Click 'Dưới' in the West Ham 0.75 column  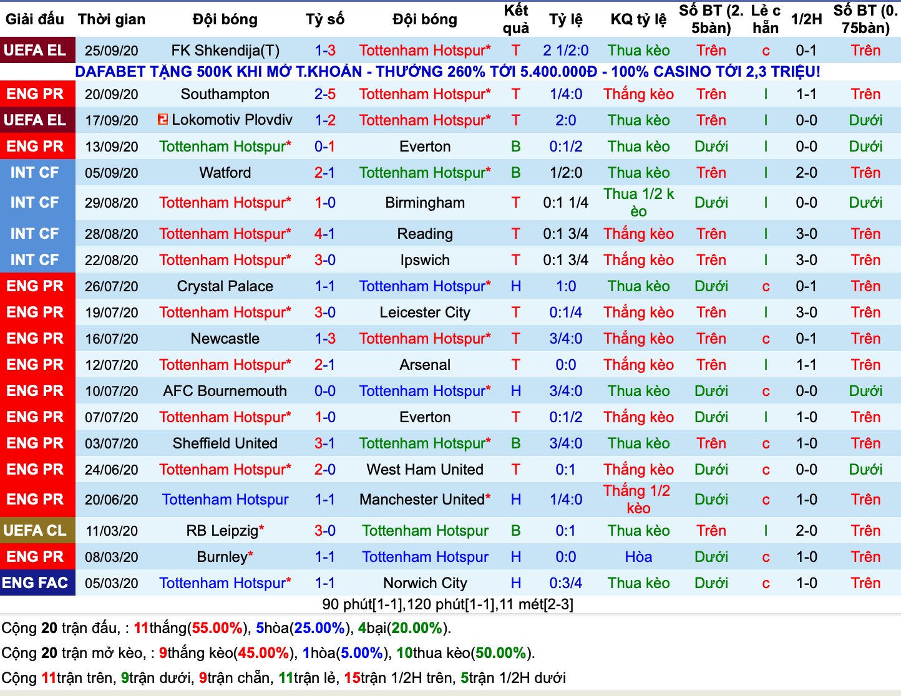click(x=865, y=470)
